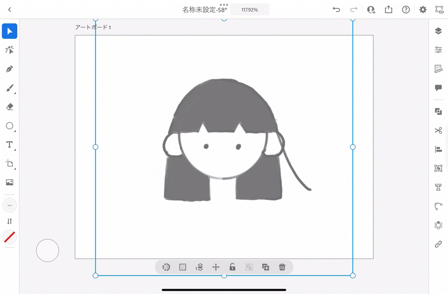Open the 117.92% zoom level dropdown
This screenshot has height=294, width=448.
[250, 10]
